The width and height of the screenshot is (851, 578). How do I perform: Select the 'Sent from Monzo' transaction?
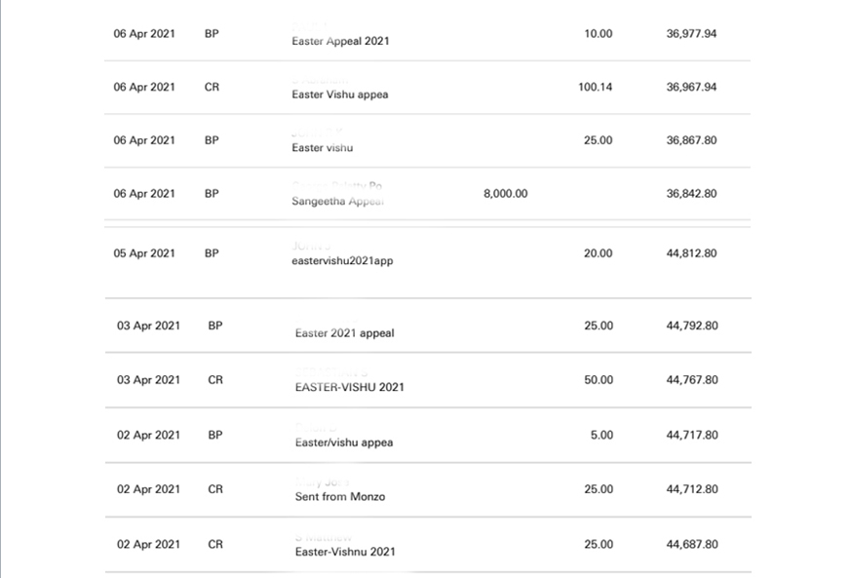pos(428,489)
